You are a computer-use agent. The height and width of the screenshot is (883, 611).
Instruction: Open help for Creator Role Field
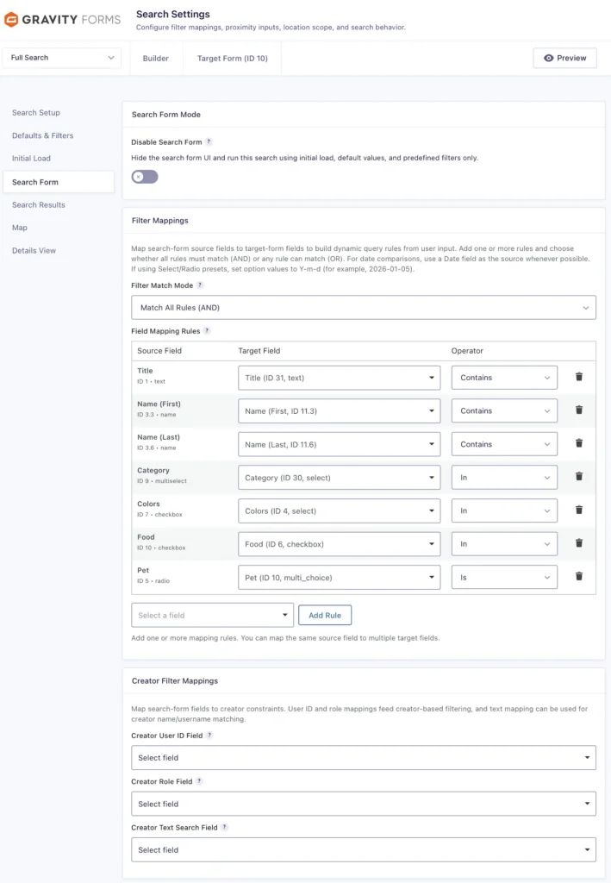[x=199, y=781]
